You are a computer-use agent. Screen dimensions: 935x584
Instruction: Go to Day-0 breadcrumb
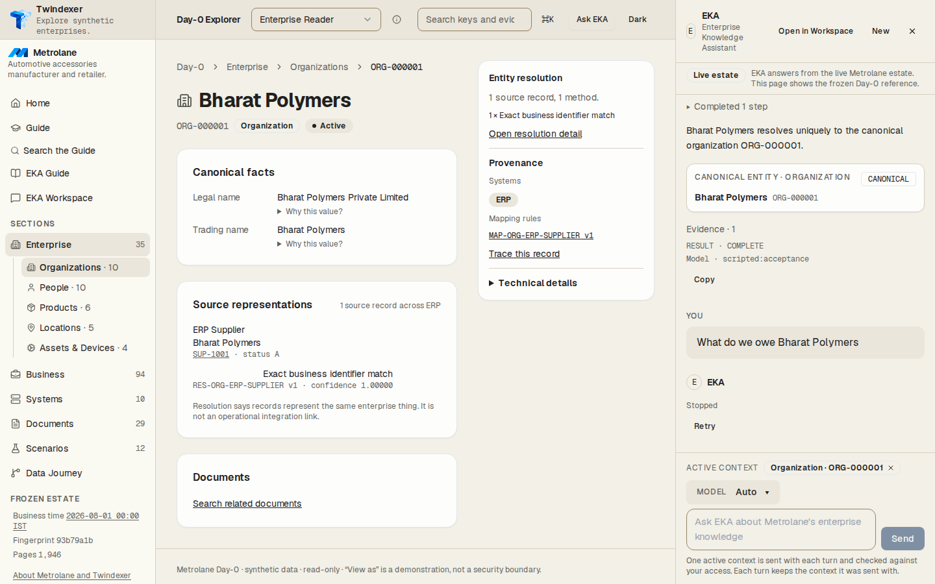coord(190,67)
